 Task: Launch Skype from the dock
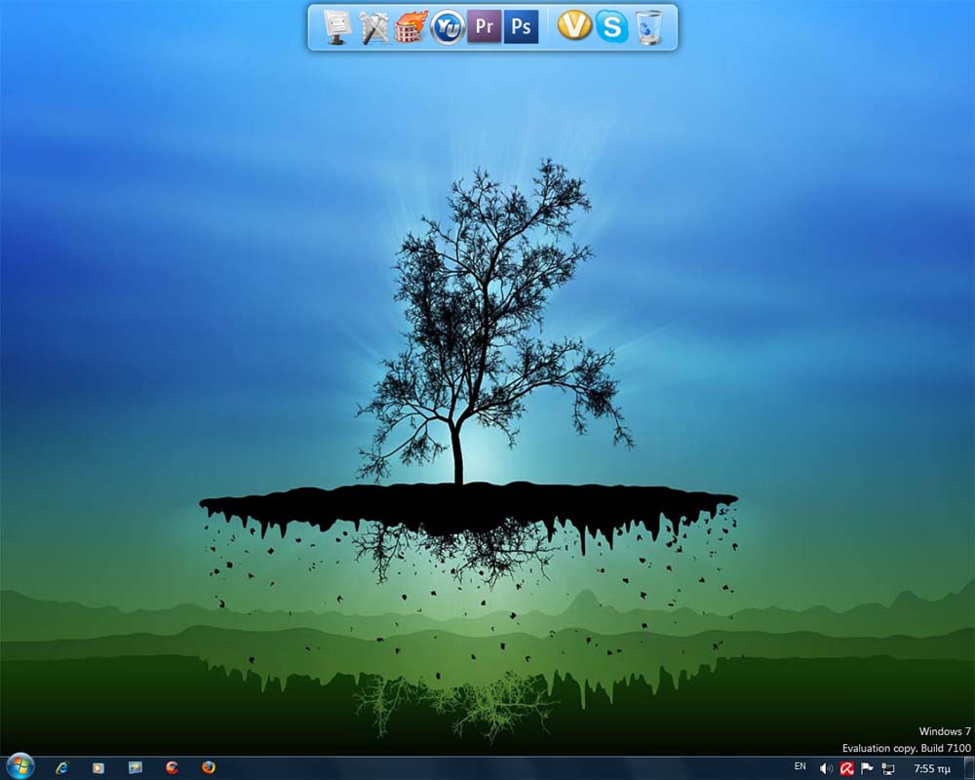(x=612, y=26)
